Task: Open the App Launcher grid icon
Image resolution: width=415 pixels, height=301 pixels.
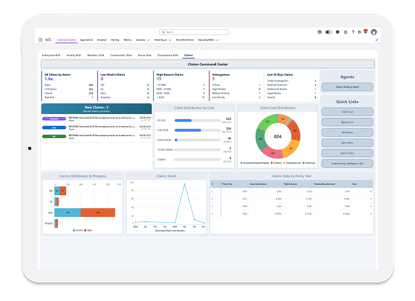Action: coord(40,40)
